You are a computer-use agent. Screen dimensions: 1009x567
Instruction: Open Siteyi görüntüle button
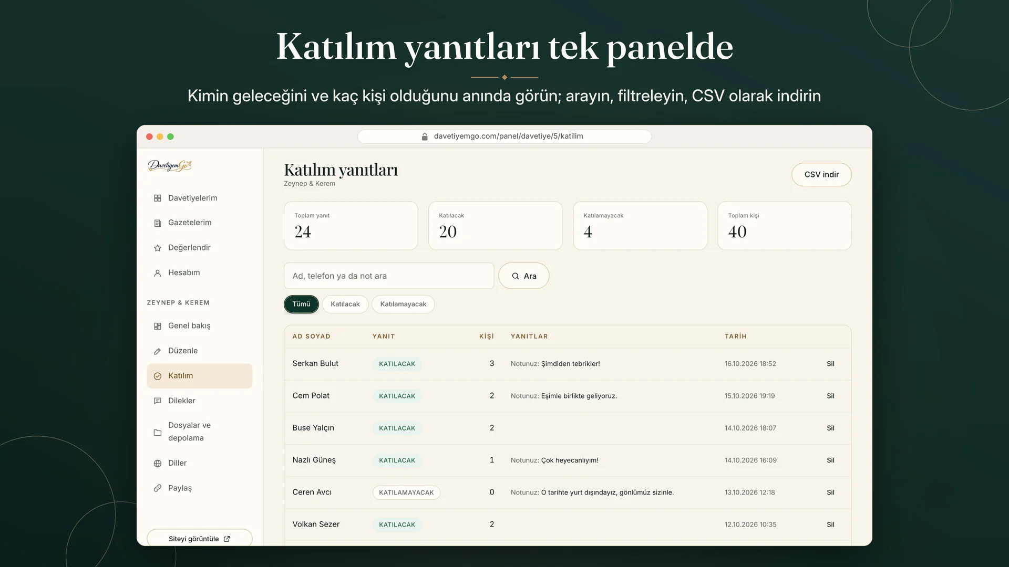[x=200, y=538]
